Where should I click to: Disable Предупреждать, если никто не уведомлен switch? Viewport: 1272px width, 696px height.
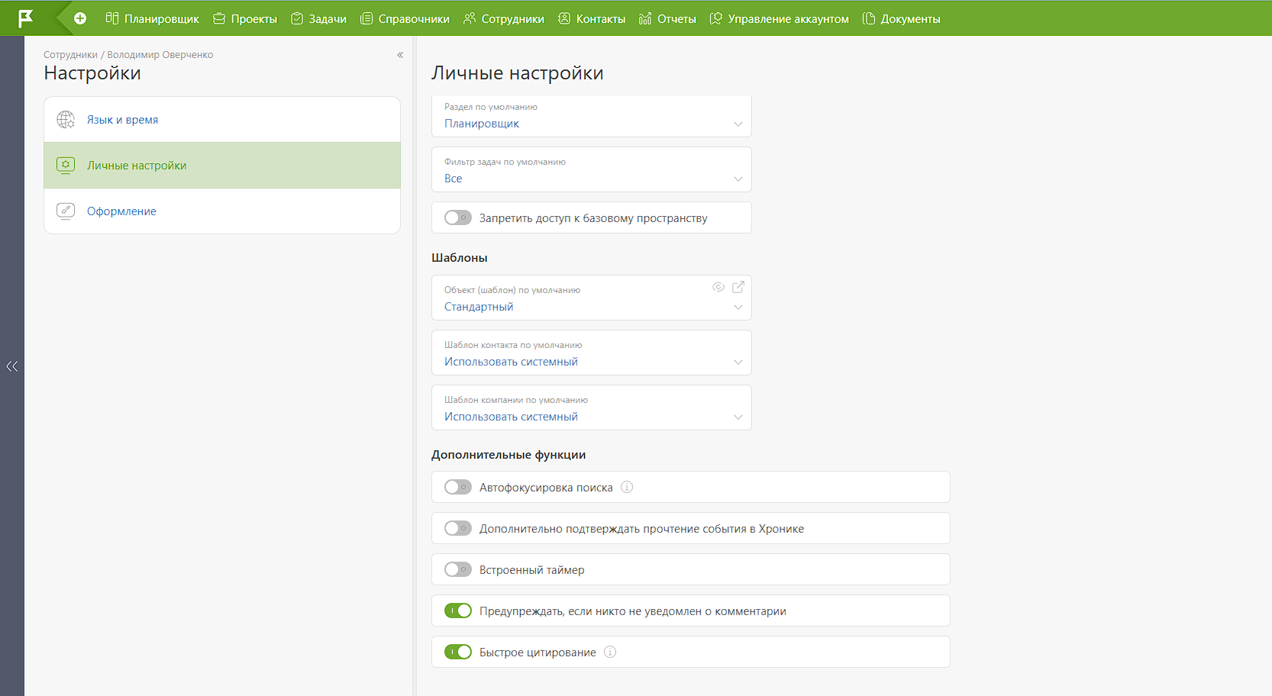pos(458,611)
